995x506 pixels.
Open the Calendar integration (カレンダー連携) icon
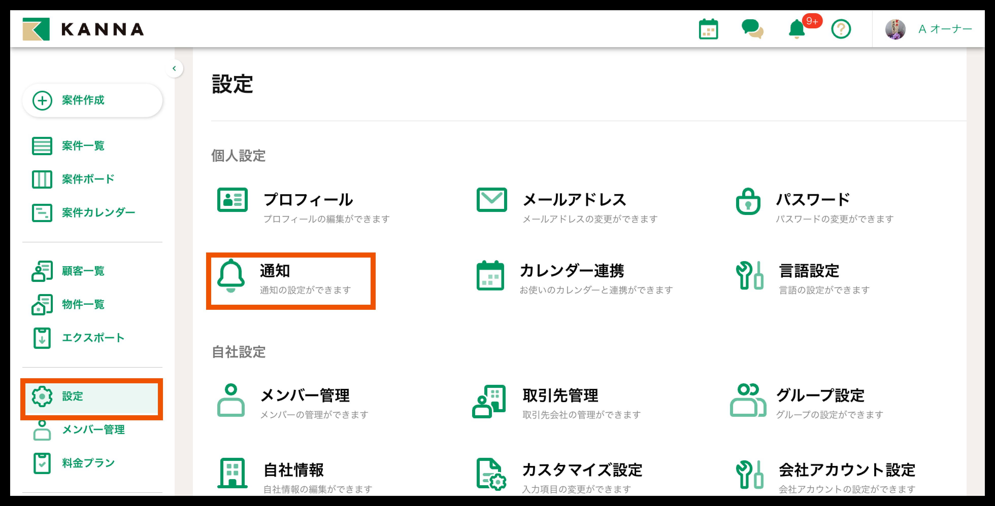point(490,275)
